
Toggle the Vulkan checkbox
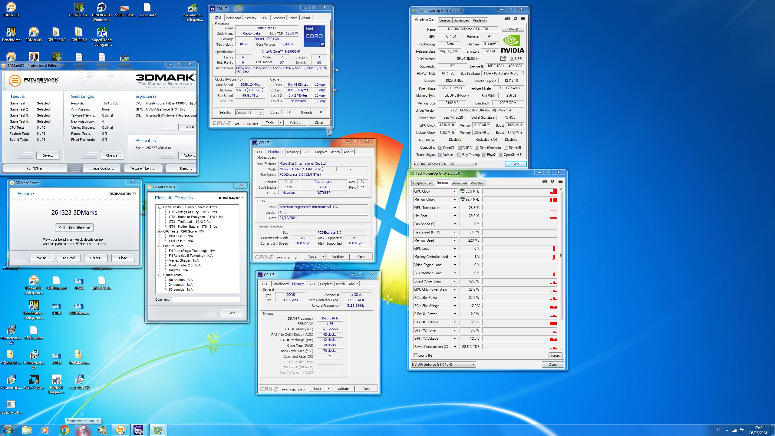click(x=440, y=155)
